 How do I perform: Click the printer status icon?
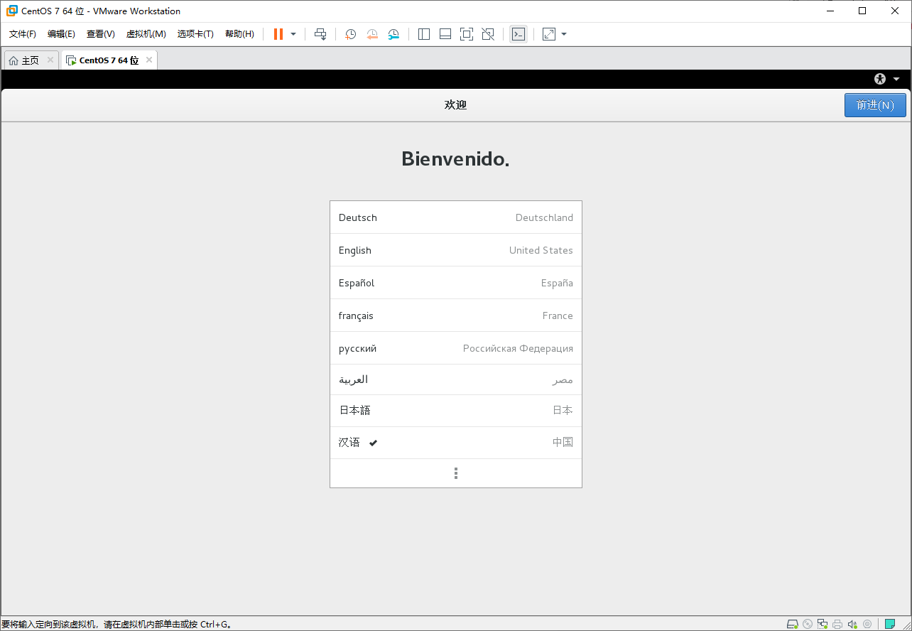click(x=837, y=624)
